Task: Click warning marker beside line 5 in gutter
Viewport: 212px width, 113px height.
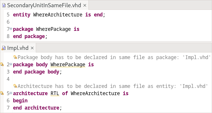Action: (2, 93)
